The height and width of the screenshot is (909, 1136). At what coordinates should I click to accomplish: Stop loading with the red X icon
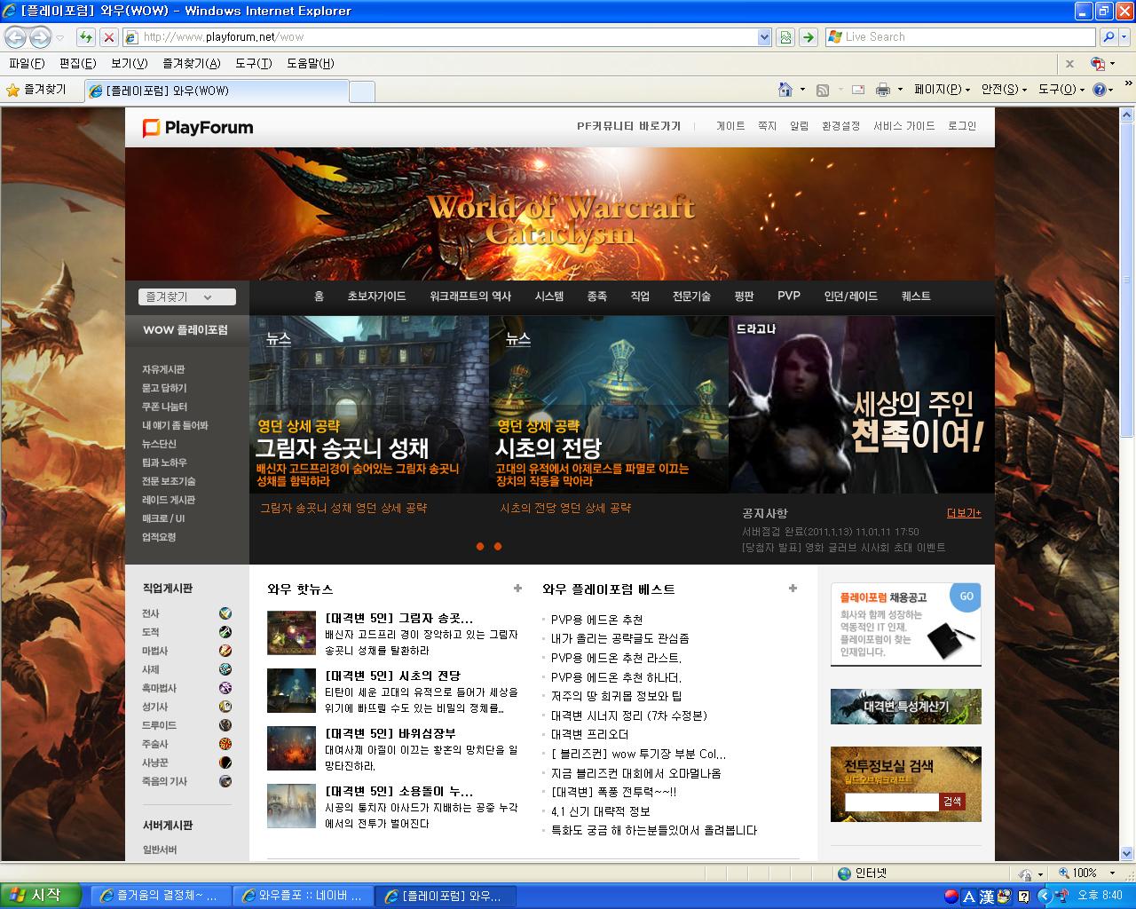click(108, 37)
